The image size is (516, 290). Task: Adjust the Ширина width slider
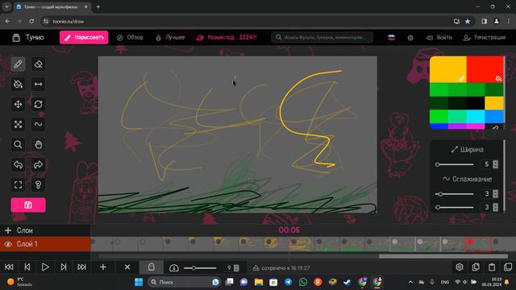coord(455,164)
